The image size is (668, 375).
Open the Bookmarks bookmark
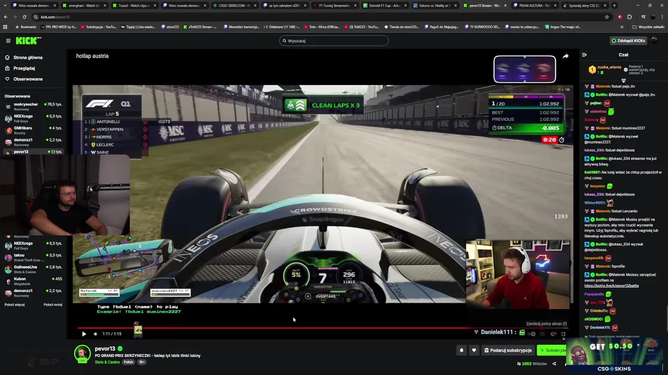[26, 27]
